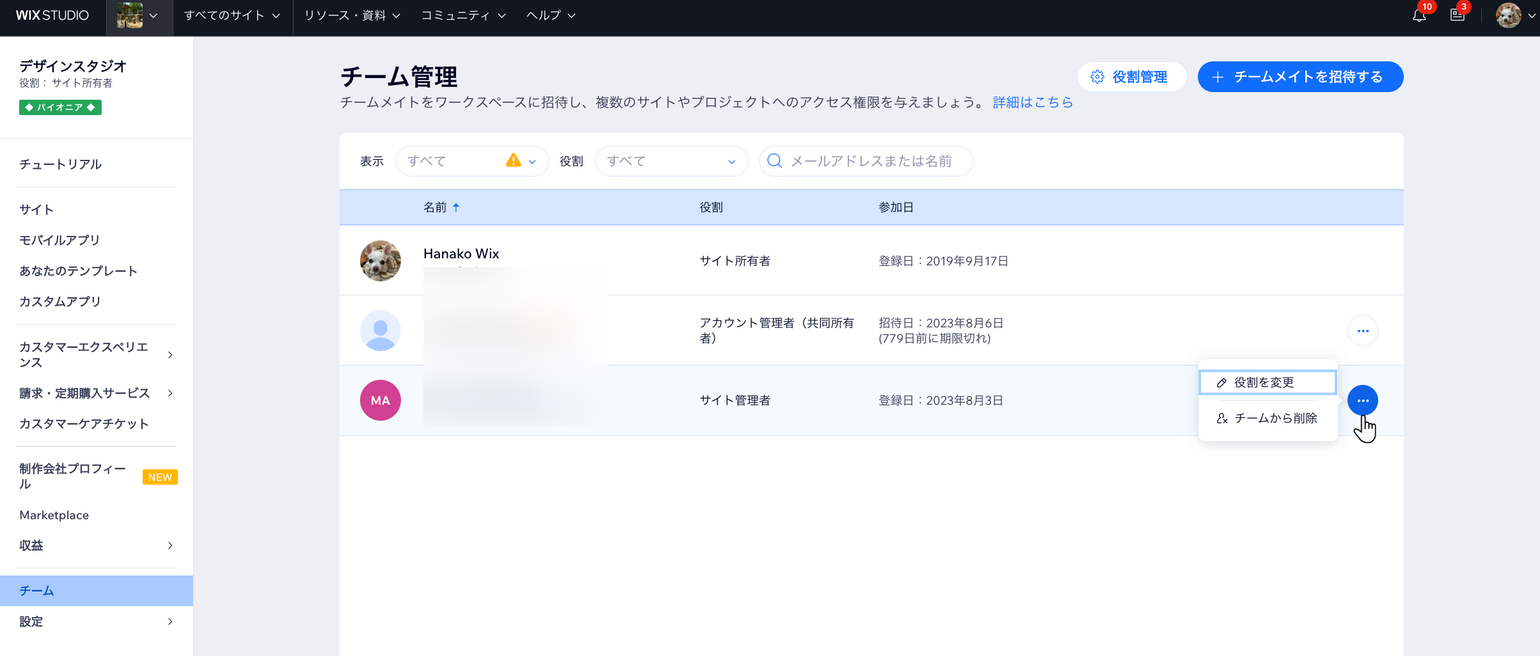
Task: Expand the 収益 sidebar section
Action: click(x=96, y=545)
